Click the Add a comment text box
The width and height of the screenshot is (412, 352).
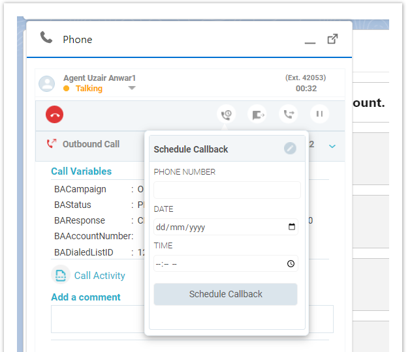[98, 319]
